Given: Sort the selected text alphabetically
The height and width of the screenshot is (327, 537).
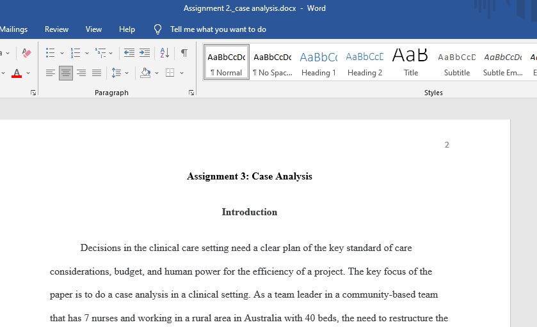Looking at the screenshot, I should [164, 53].
